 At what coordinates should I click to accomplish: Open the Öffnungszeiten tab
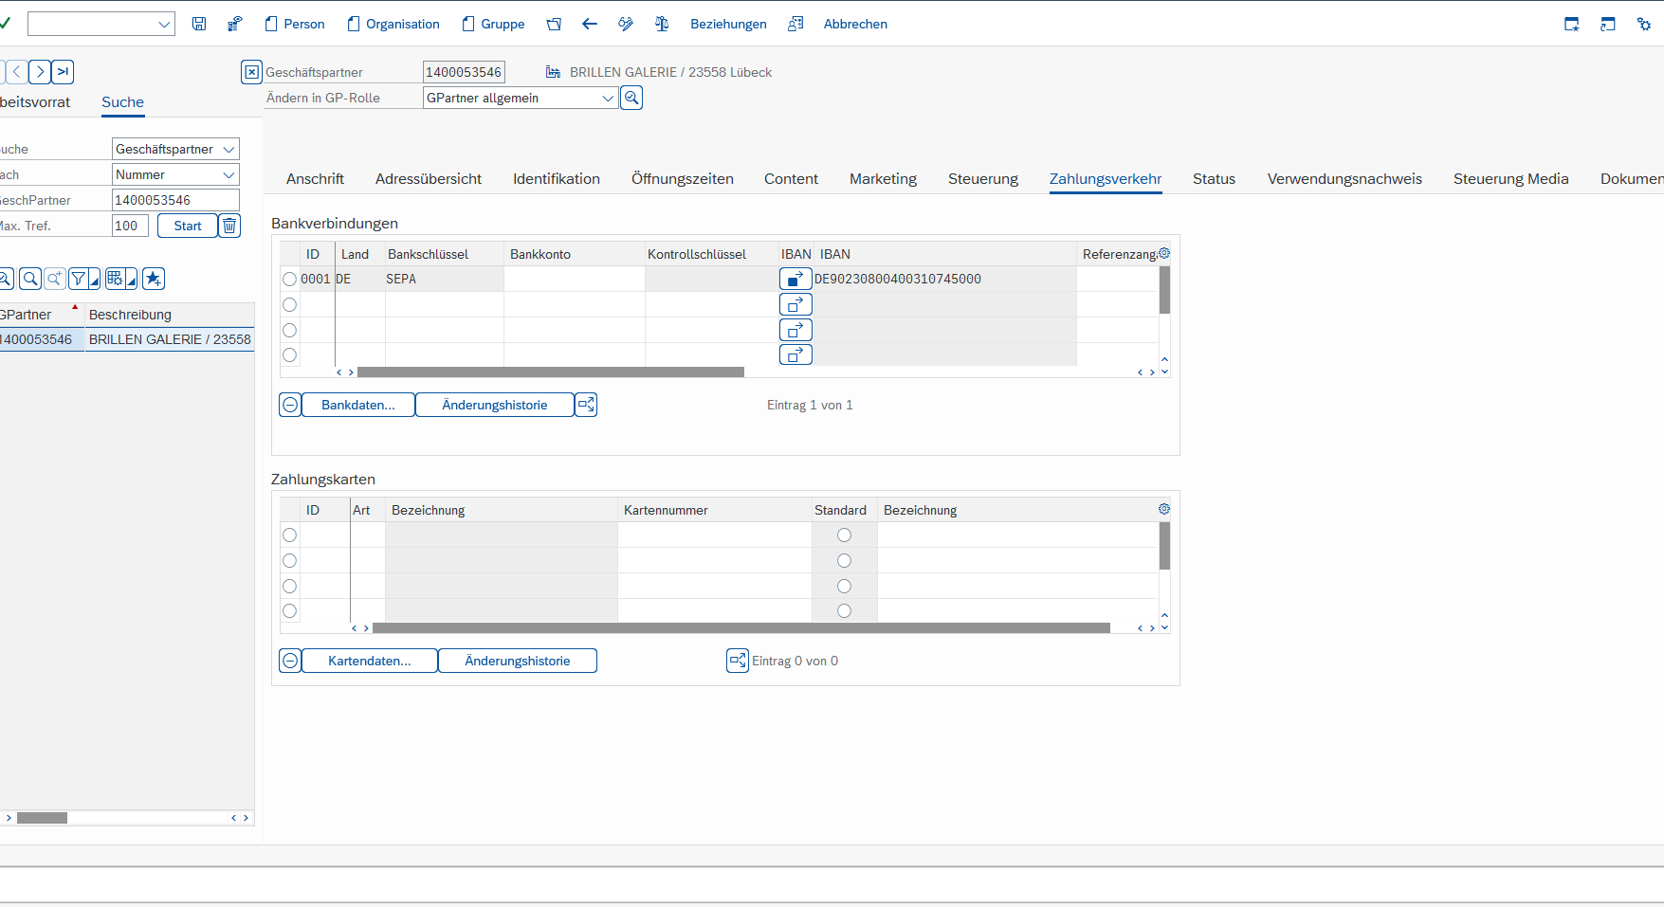[x=683, y=179]
